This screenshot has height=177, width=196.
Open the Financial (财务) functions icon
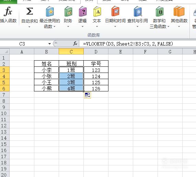68,11
